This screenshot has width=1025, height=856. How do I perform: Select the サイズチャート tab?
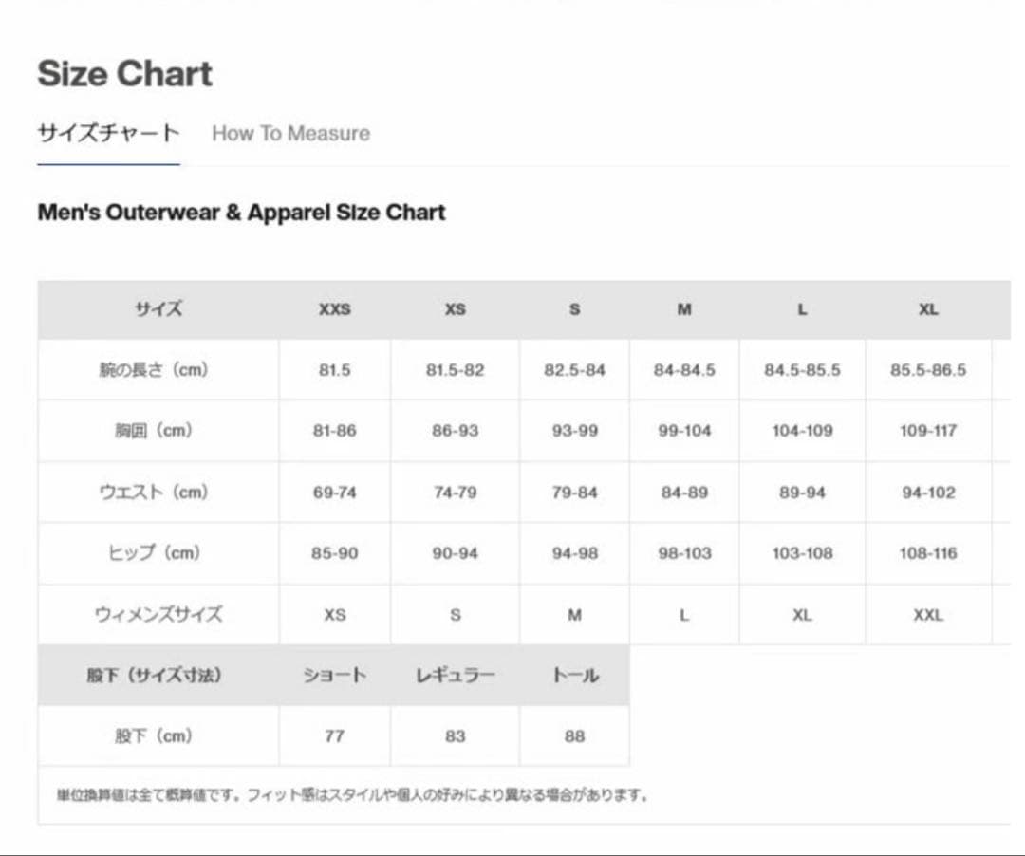(108, 134)
